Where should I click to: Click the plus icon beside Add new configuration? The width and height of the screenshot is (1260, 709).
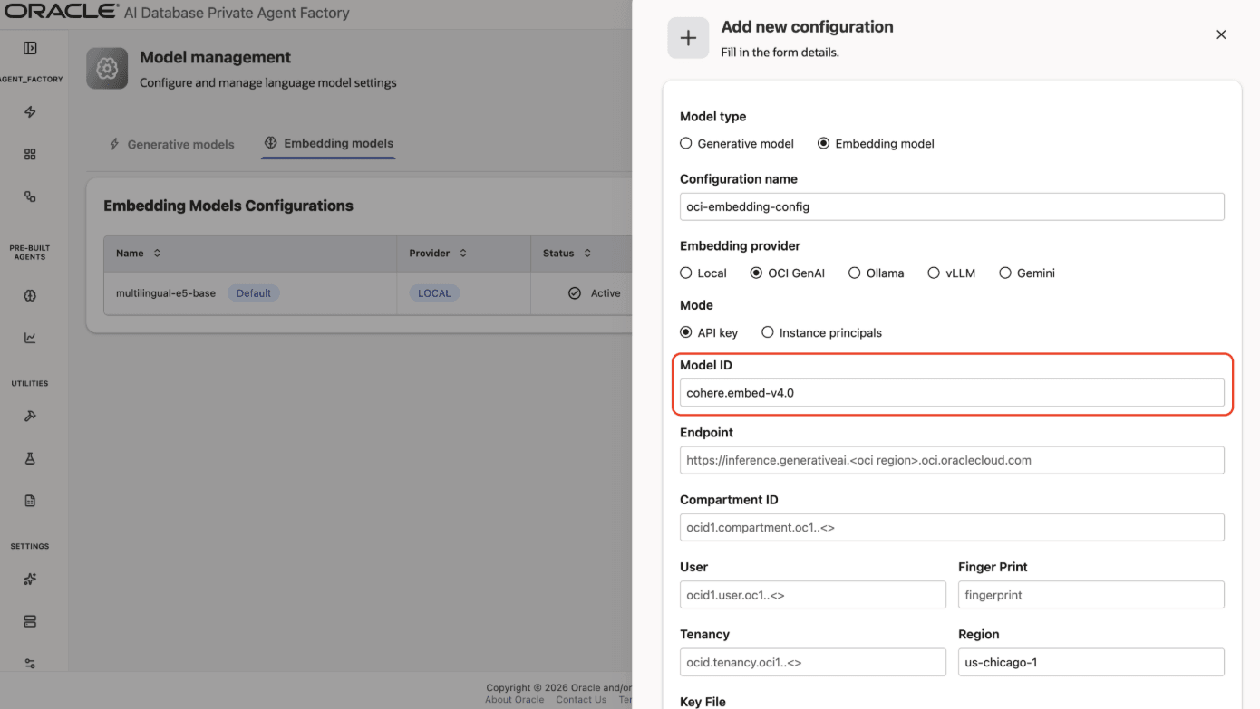pos(688,38)
